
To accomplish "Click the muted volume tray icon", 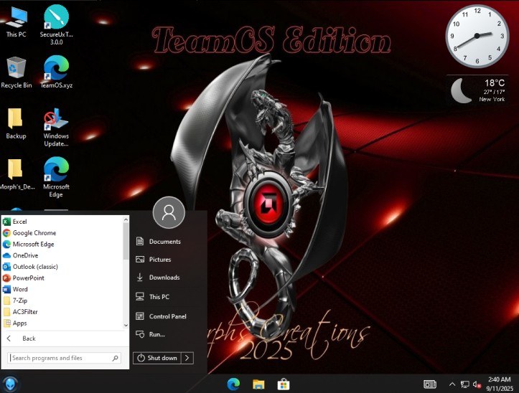I will (477, 384).
